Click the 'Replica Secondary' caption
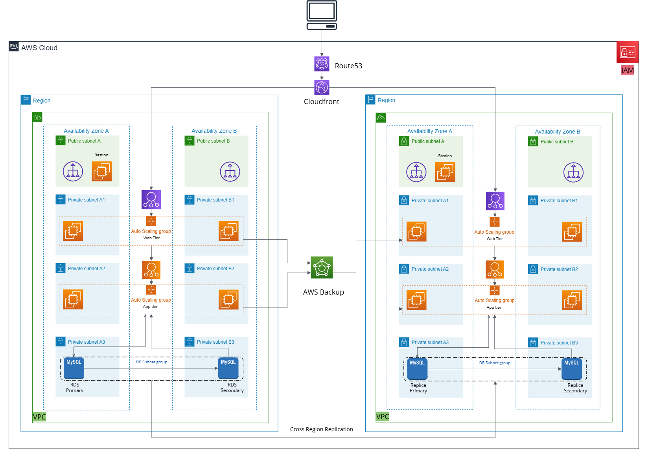 (x=575, y=388)
